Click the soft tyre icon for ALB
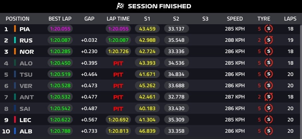 pos(268,131)
